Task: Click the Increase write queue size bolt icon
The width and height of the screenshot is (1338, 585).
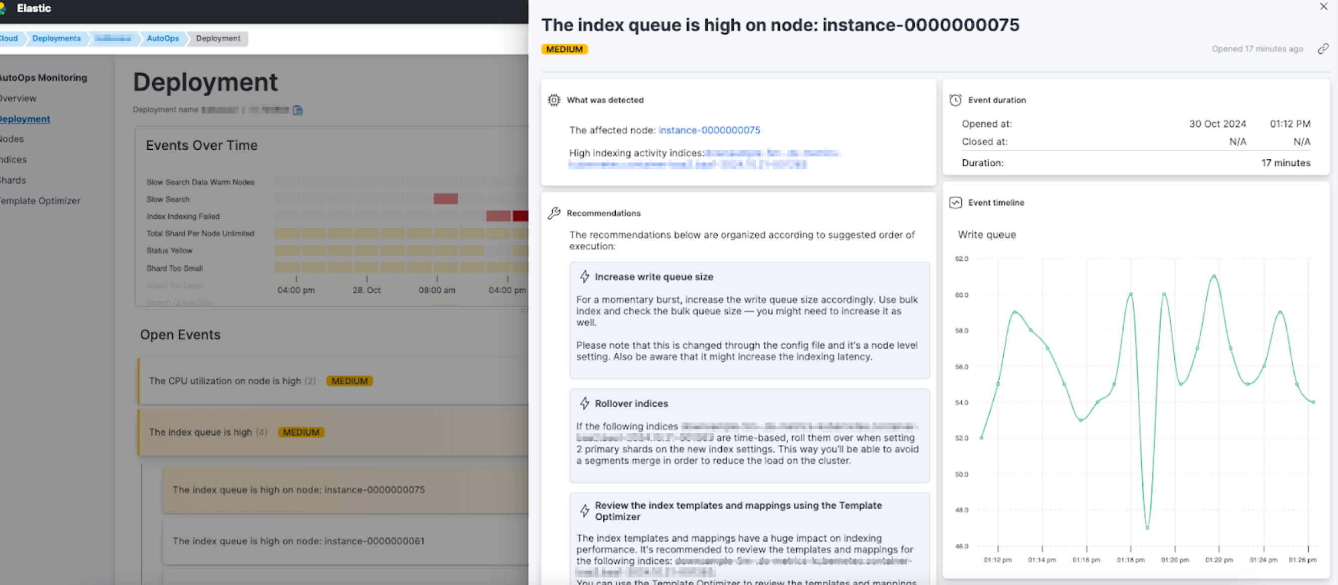Action: coord(585,277)
